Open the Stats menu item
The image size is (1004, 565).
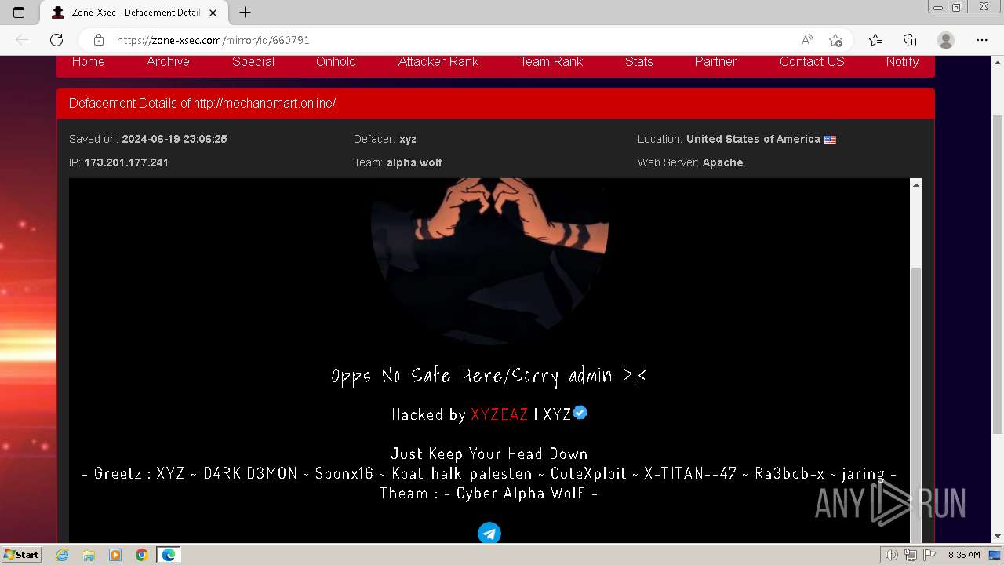pyautogui.click(x=639, y=61)
